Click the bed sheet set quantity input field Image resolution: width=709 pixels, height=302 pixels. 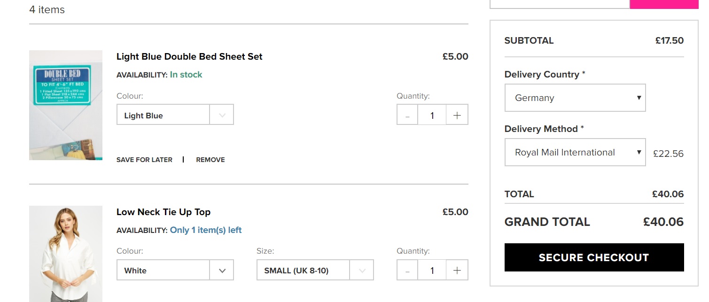coord(432,115)
